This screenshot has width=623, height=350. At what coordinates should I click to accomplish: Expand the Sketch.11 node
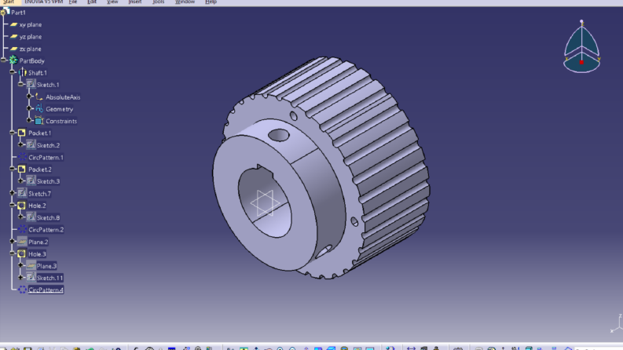tap(21, 277)
